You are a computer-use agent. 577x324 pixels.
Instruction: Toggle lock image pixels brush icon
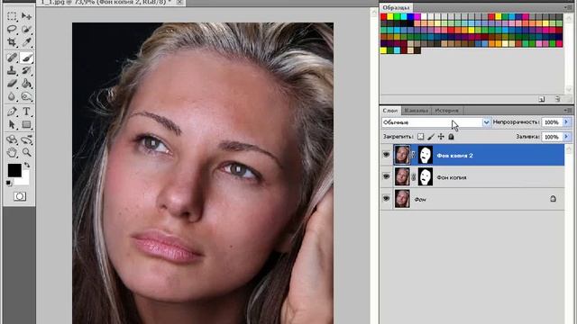click(431, 137)
